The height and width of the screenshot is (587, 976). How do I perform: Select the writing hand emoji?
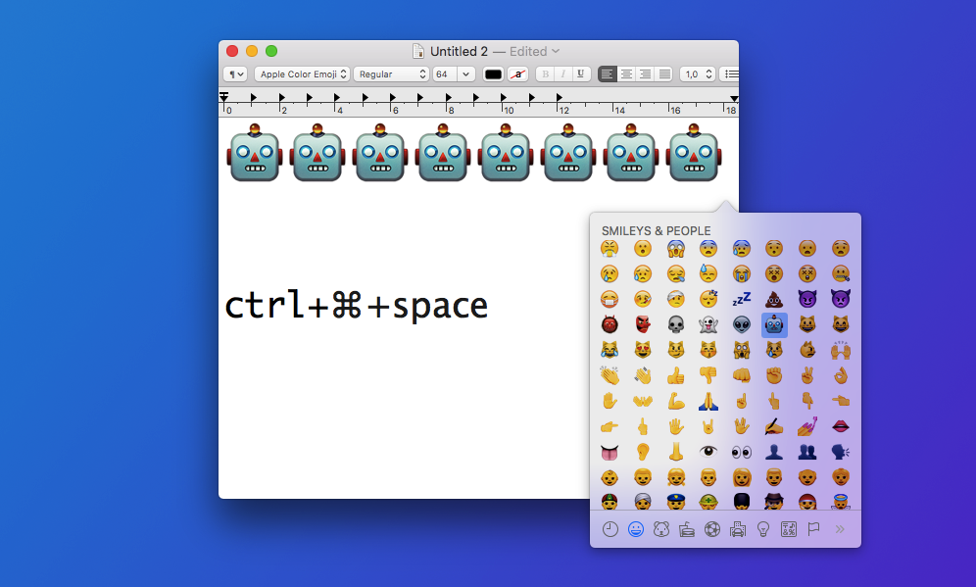tap(774, 427)
